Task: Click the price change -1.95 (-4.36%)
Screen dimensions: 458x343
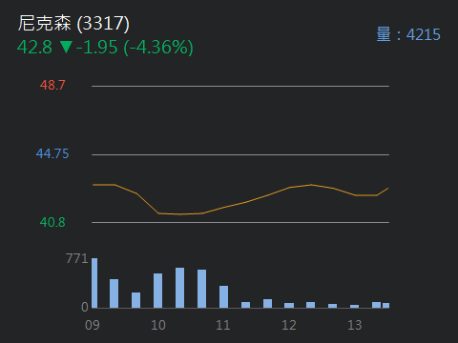Action: (135, 48)
